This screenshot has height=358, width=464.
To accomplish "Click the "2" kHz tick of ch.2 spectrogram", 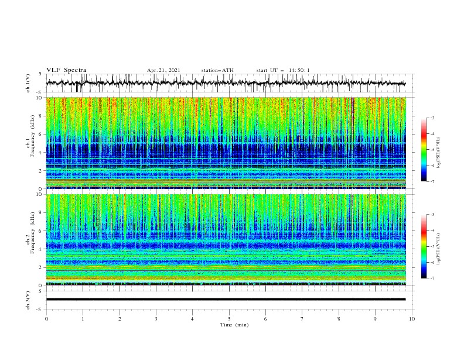I will 40,267.
